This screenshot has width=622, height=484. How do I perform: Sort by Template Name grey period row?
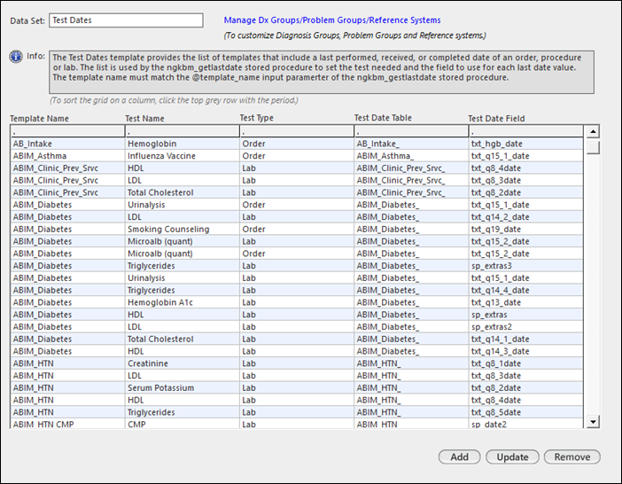click(67, 131)
